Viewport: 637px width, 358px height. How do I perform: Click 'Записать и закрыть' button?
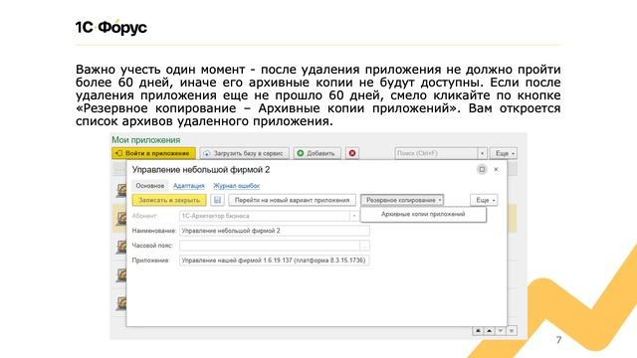click(x=169, y=200)
